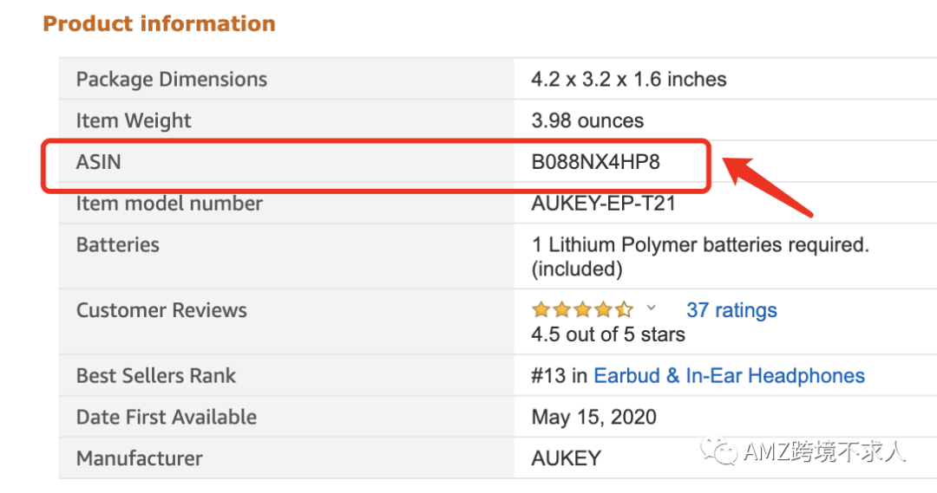Select the Item Weight label
Viewport: 937px width, 493px height.
click(134, 120)
